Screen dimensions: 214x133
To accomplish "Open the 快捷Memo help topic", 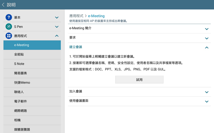I will [x=32, y=82].
